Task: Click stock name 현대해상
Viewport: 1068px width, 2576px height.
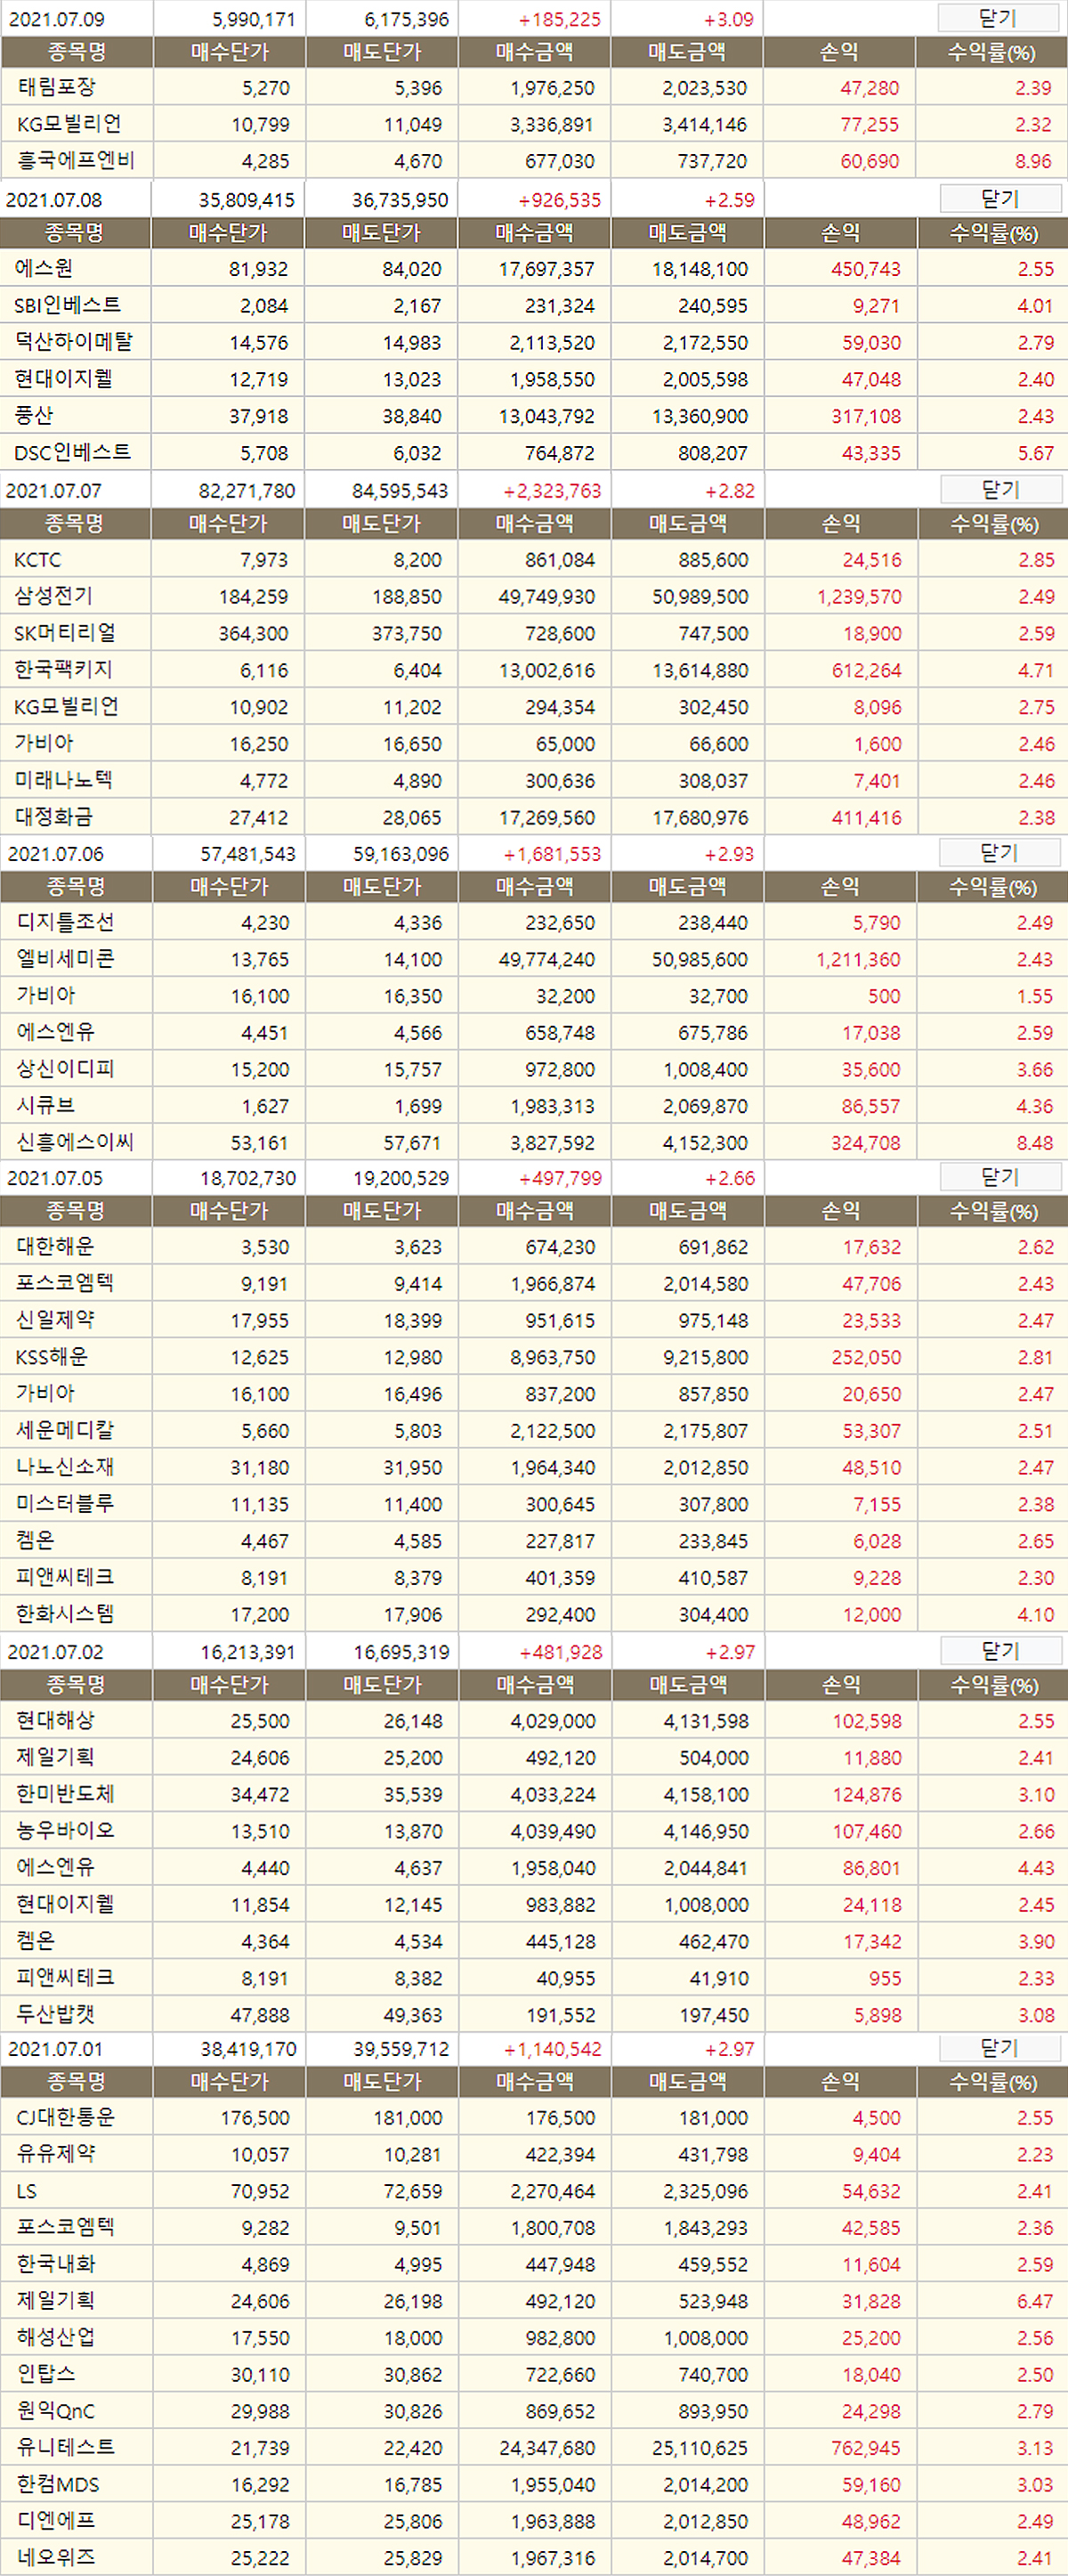Action: 56,1720
